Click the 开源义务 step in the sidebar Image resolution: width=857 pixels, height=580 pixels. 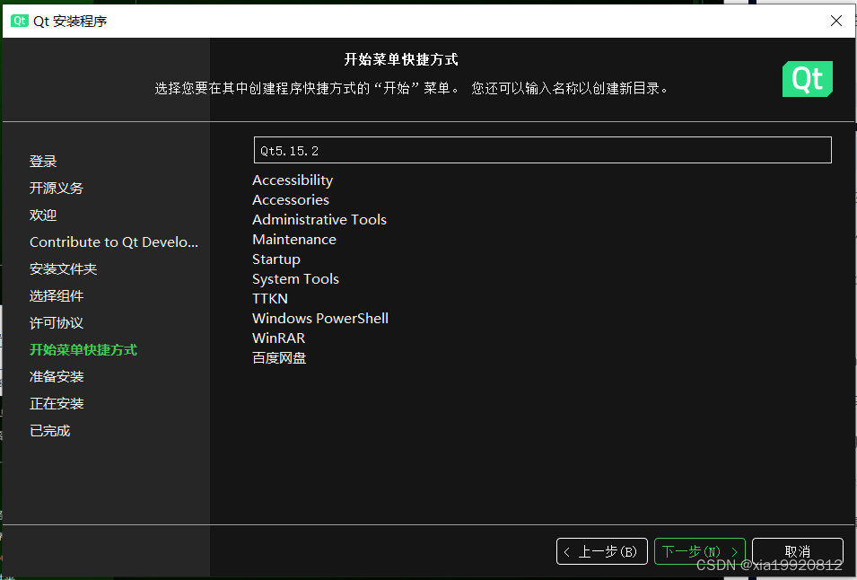pyautogui.click(x=57, y=188)
